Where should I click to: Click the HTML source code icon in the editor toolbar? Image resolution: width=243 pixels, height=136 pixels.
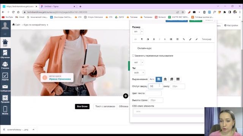(x=136, y=39)
